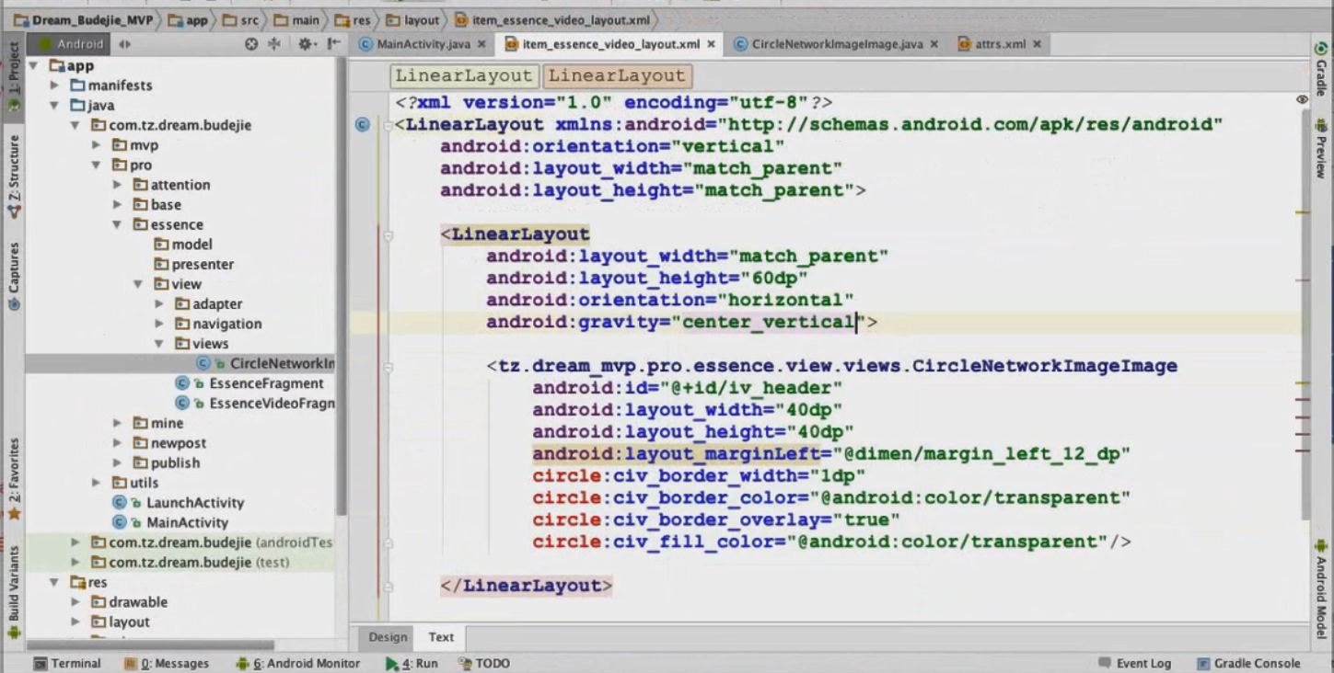This screenshot has width=1334, height=673.
Task: Select the presenter package in tree
Action: (x=193, y=264)
